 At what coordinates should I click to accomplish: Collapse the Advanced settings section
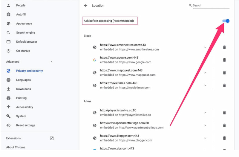[x=52, y=62]
